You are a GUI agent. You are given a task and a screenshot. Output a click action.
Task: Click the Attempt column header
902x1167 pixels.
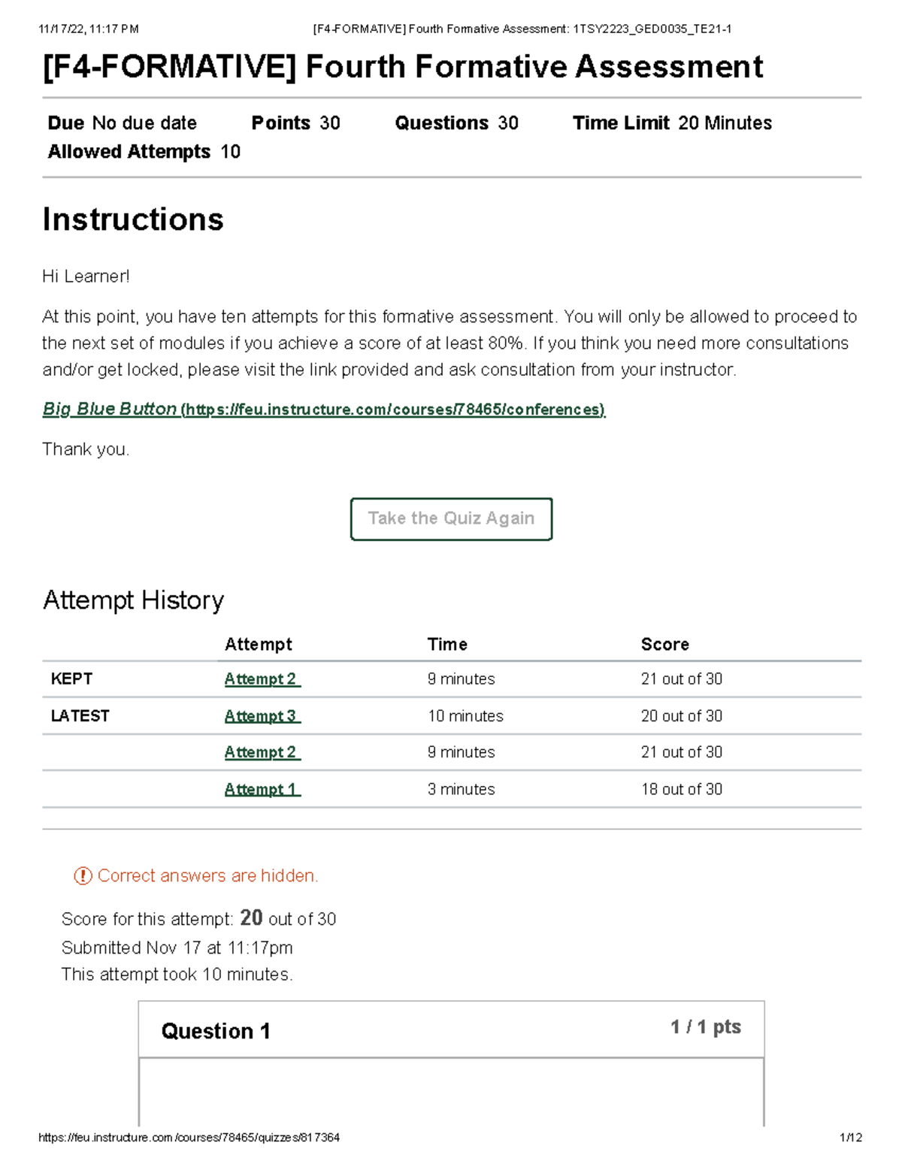click(258, 645)
